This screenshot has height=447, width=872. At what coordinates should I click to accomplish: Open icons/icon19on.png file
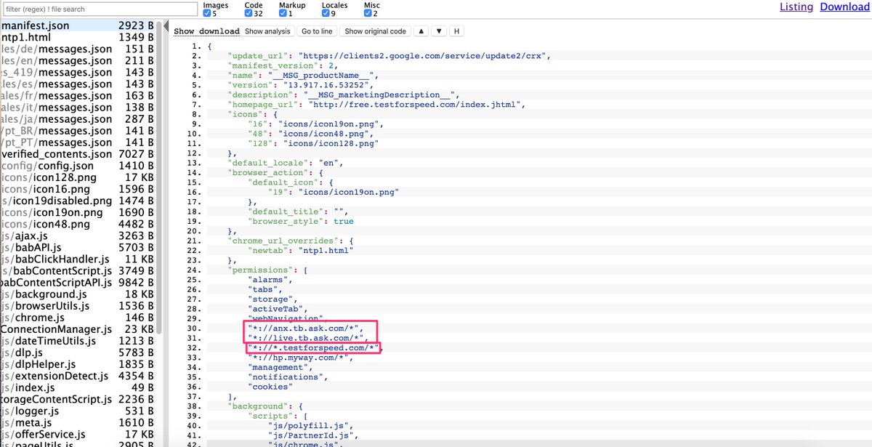[77, 212]
